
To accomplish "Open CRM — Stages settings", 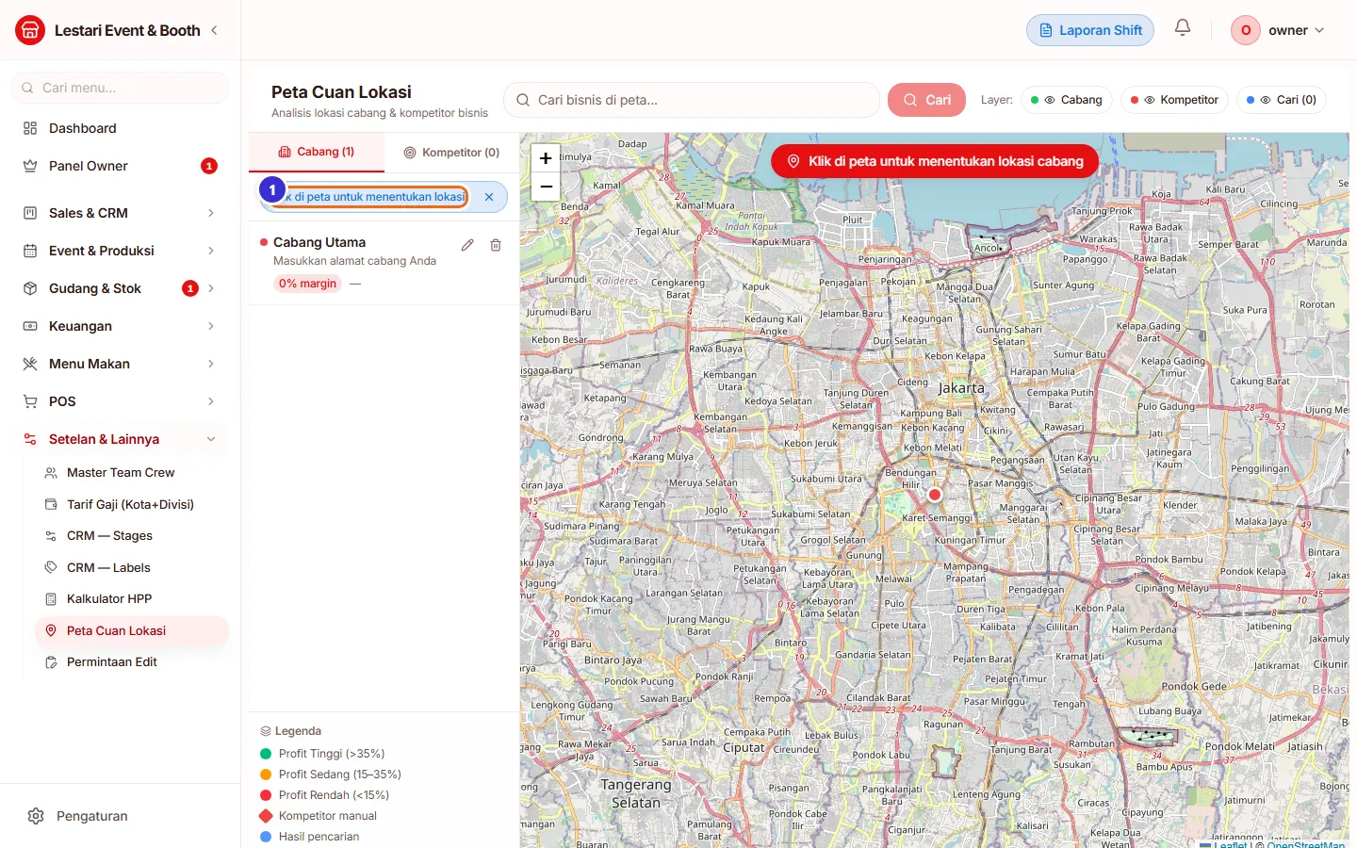I will (132, 536).
